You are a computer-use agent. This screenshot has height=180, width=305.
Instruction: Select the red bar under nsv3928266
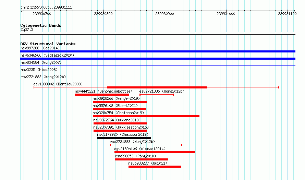(120, 102)
